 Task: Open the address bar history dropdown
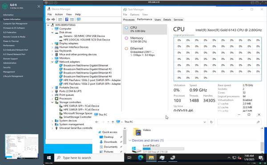pos(205,122)
